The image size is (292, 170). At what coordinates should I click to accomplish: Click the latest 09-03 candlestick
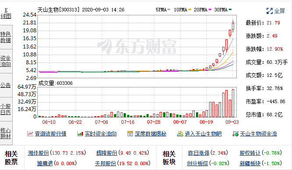pos(233,26)
